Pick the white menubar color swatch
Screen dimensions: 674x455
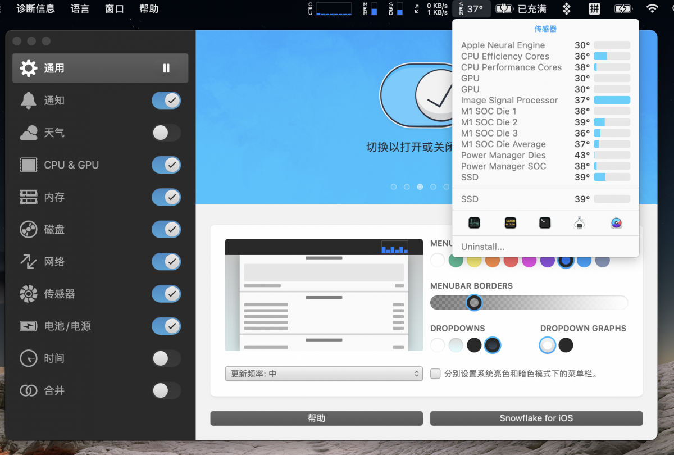[438, 260]
